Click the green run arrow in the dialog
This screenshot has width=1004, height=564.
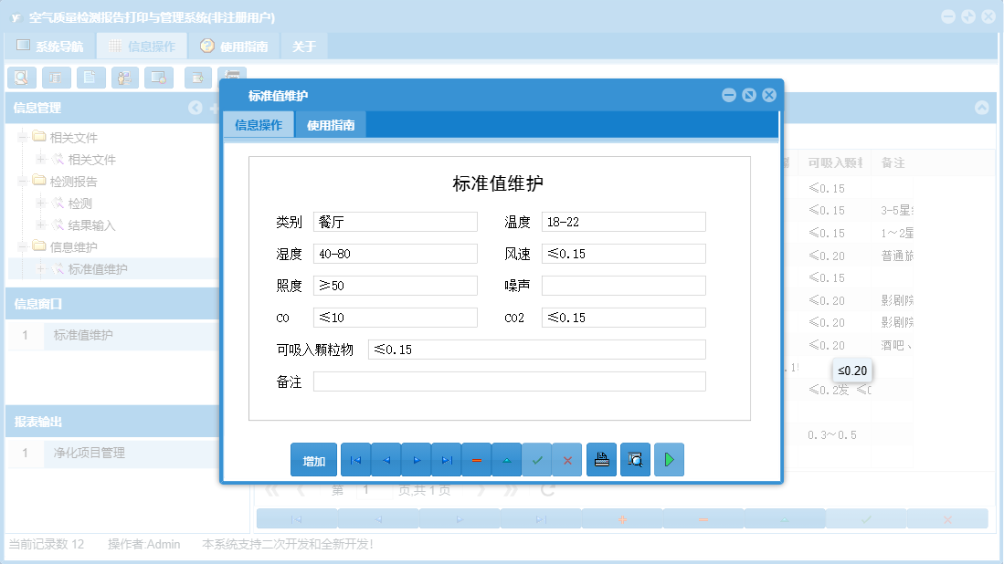[x=669, y=459]
